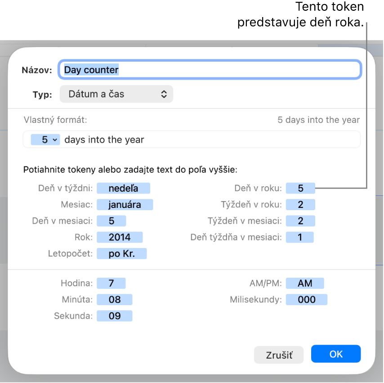Expand the day-of-year token chevron in format
The height and width of the screenshot is (383, 384).
[55, 140]
